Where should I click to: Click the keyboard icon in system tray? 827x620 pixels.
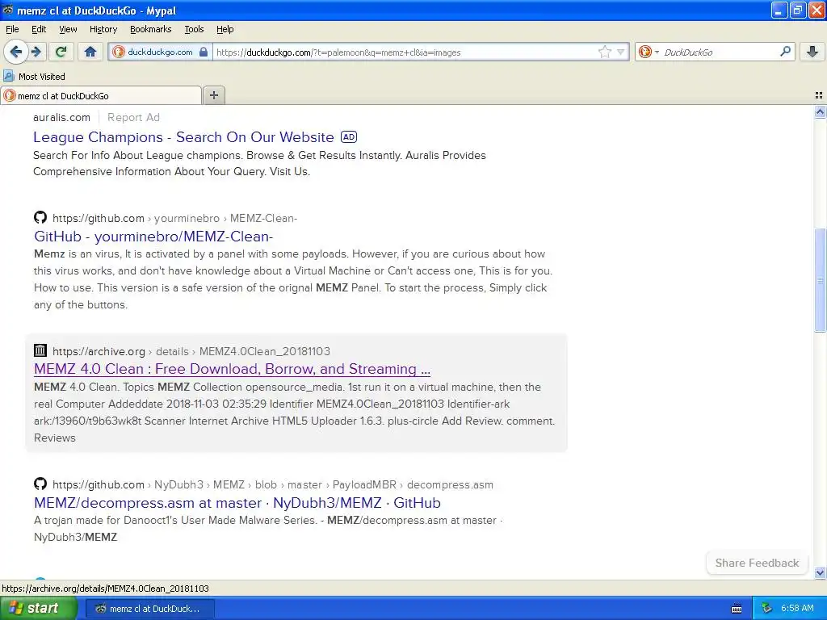(737, 609)
